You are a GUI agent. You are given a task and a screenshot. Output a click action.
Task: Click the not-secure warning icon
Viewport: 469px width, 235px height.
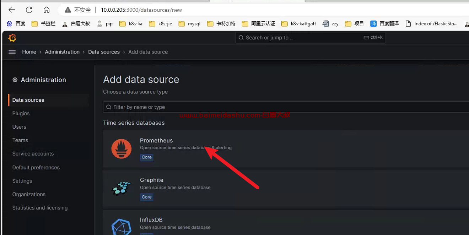pos(68,10)
